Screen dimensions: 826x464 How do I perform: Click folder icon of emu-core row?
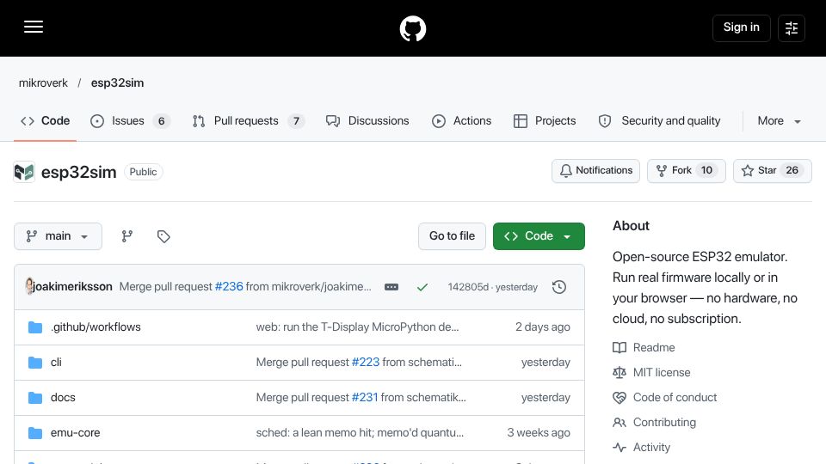(35, 433)
